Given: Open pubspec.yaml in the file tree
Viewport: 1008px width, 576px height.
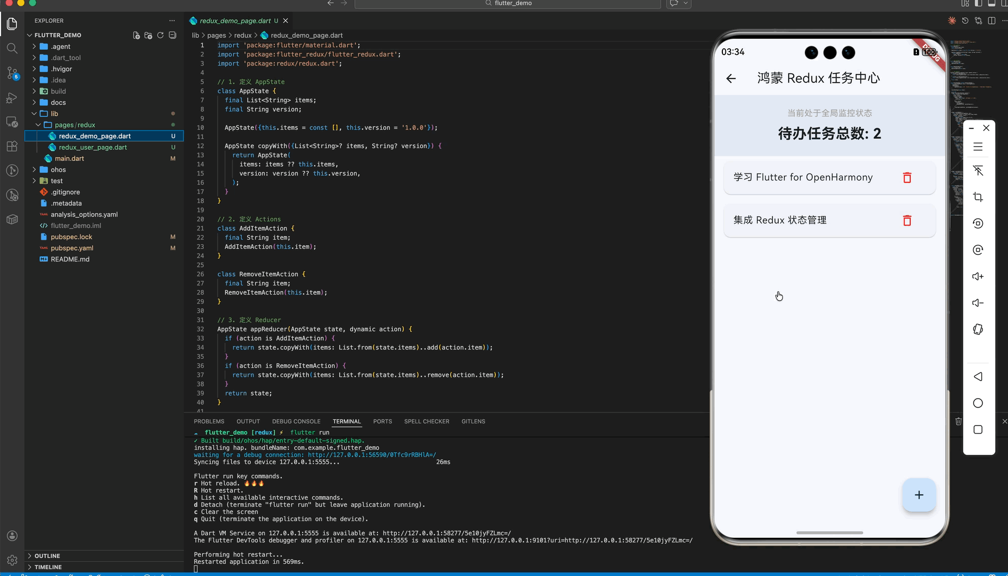Looking at the screenshot, I should point(72,248).
